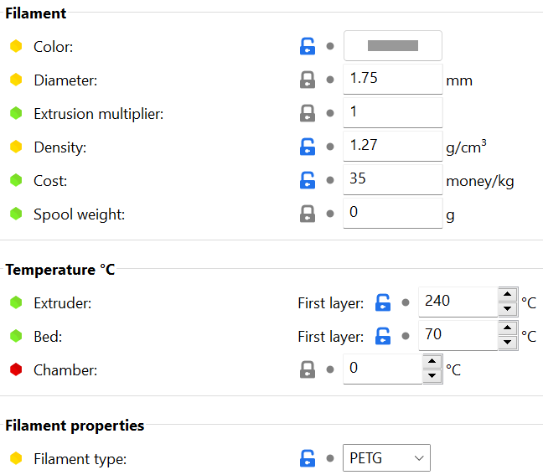
Task: Increase Chamber temperature using up arrow
Action: (432, 362)
